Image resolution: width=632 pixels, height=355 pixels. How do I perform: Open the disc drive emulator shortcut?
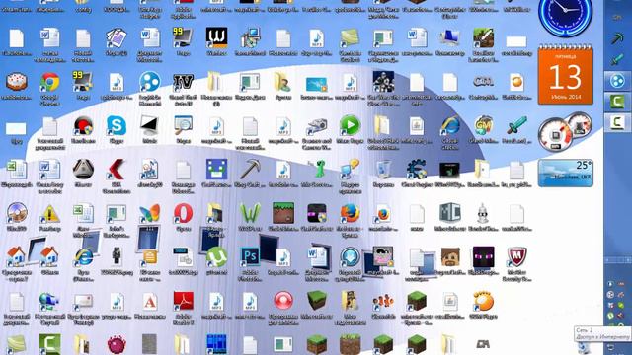[x=17, y=213]
